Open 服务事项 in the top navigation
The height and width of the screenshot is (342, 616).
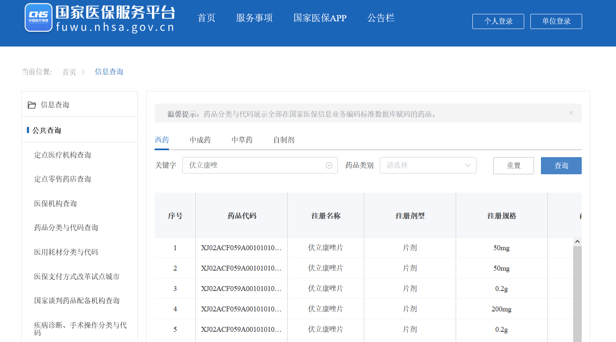pyautogui.click(x=254, y=18)
